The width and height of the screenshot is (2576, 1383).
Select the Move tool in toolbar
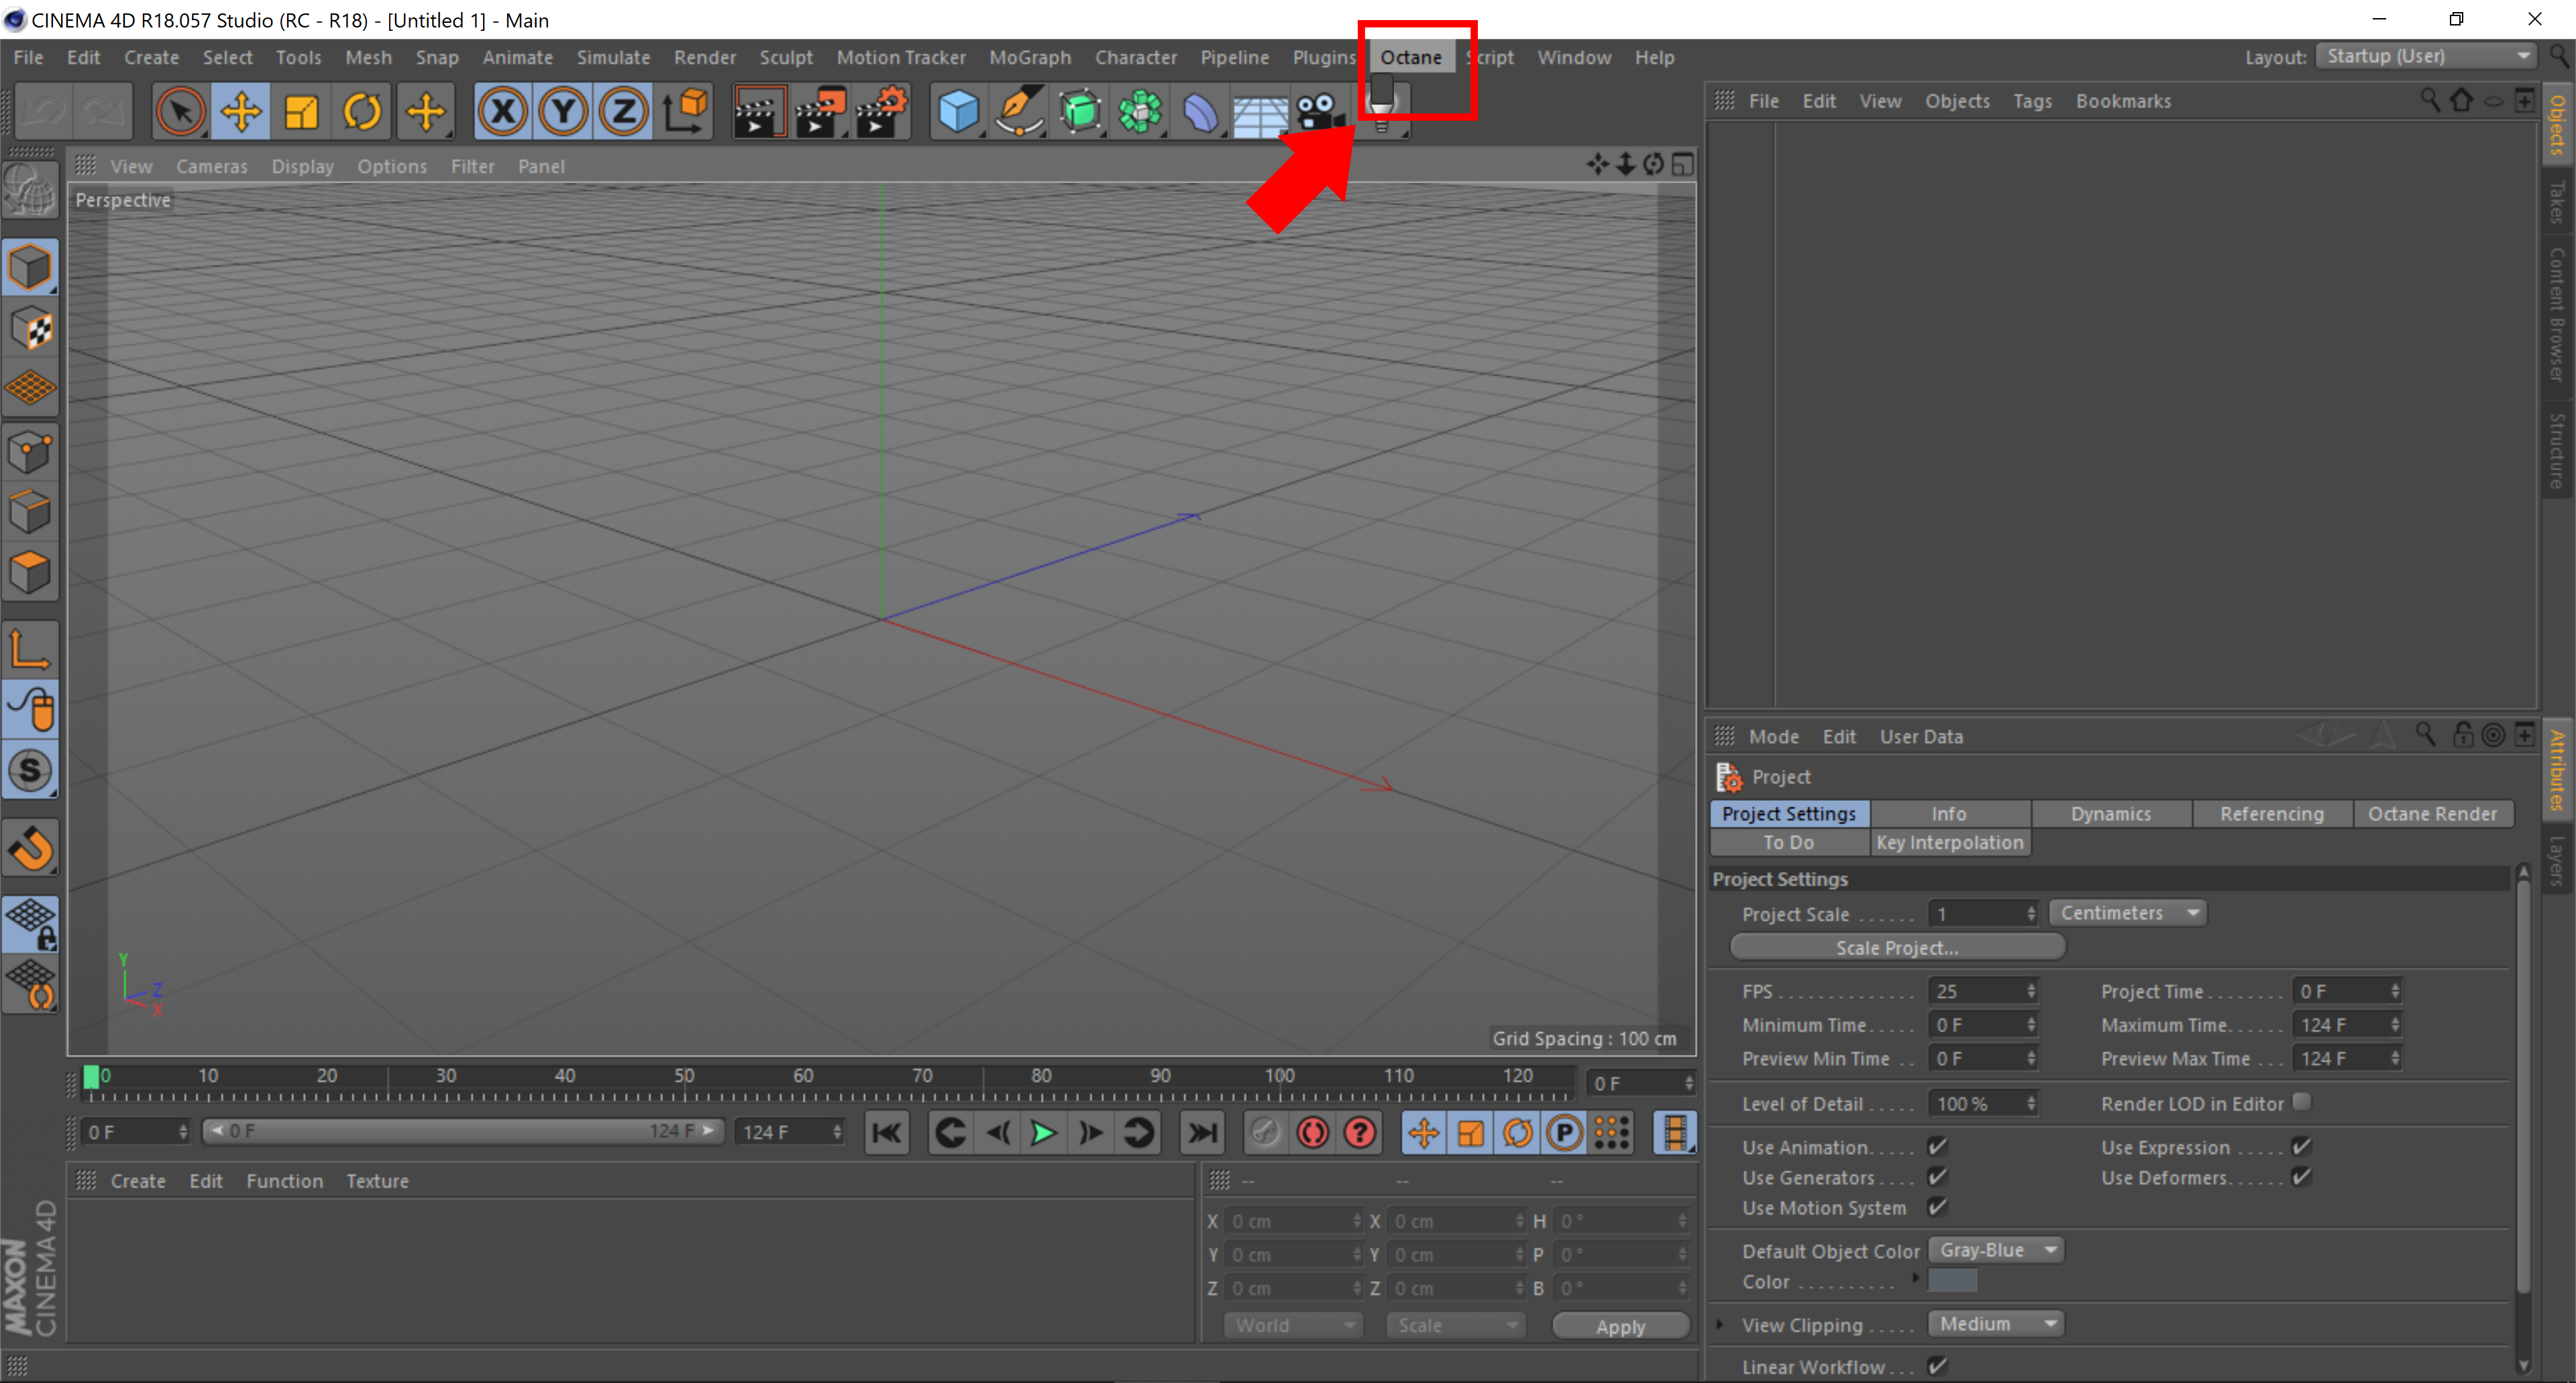241,111
